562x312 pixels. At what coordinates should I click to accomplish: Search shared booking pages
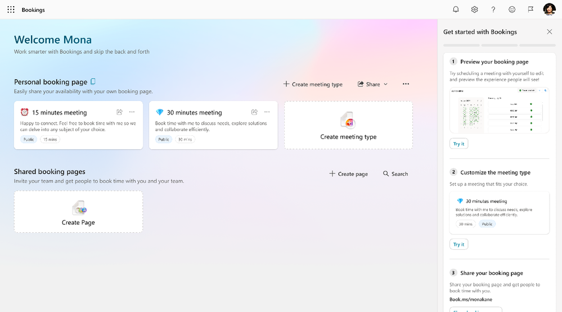click(395, 174)
